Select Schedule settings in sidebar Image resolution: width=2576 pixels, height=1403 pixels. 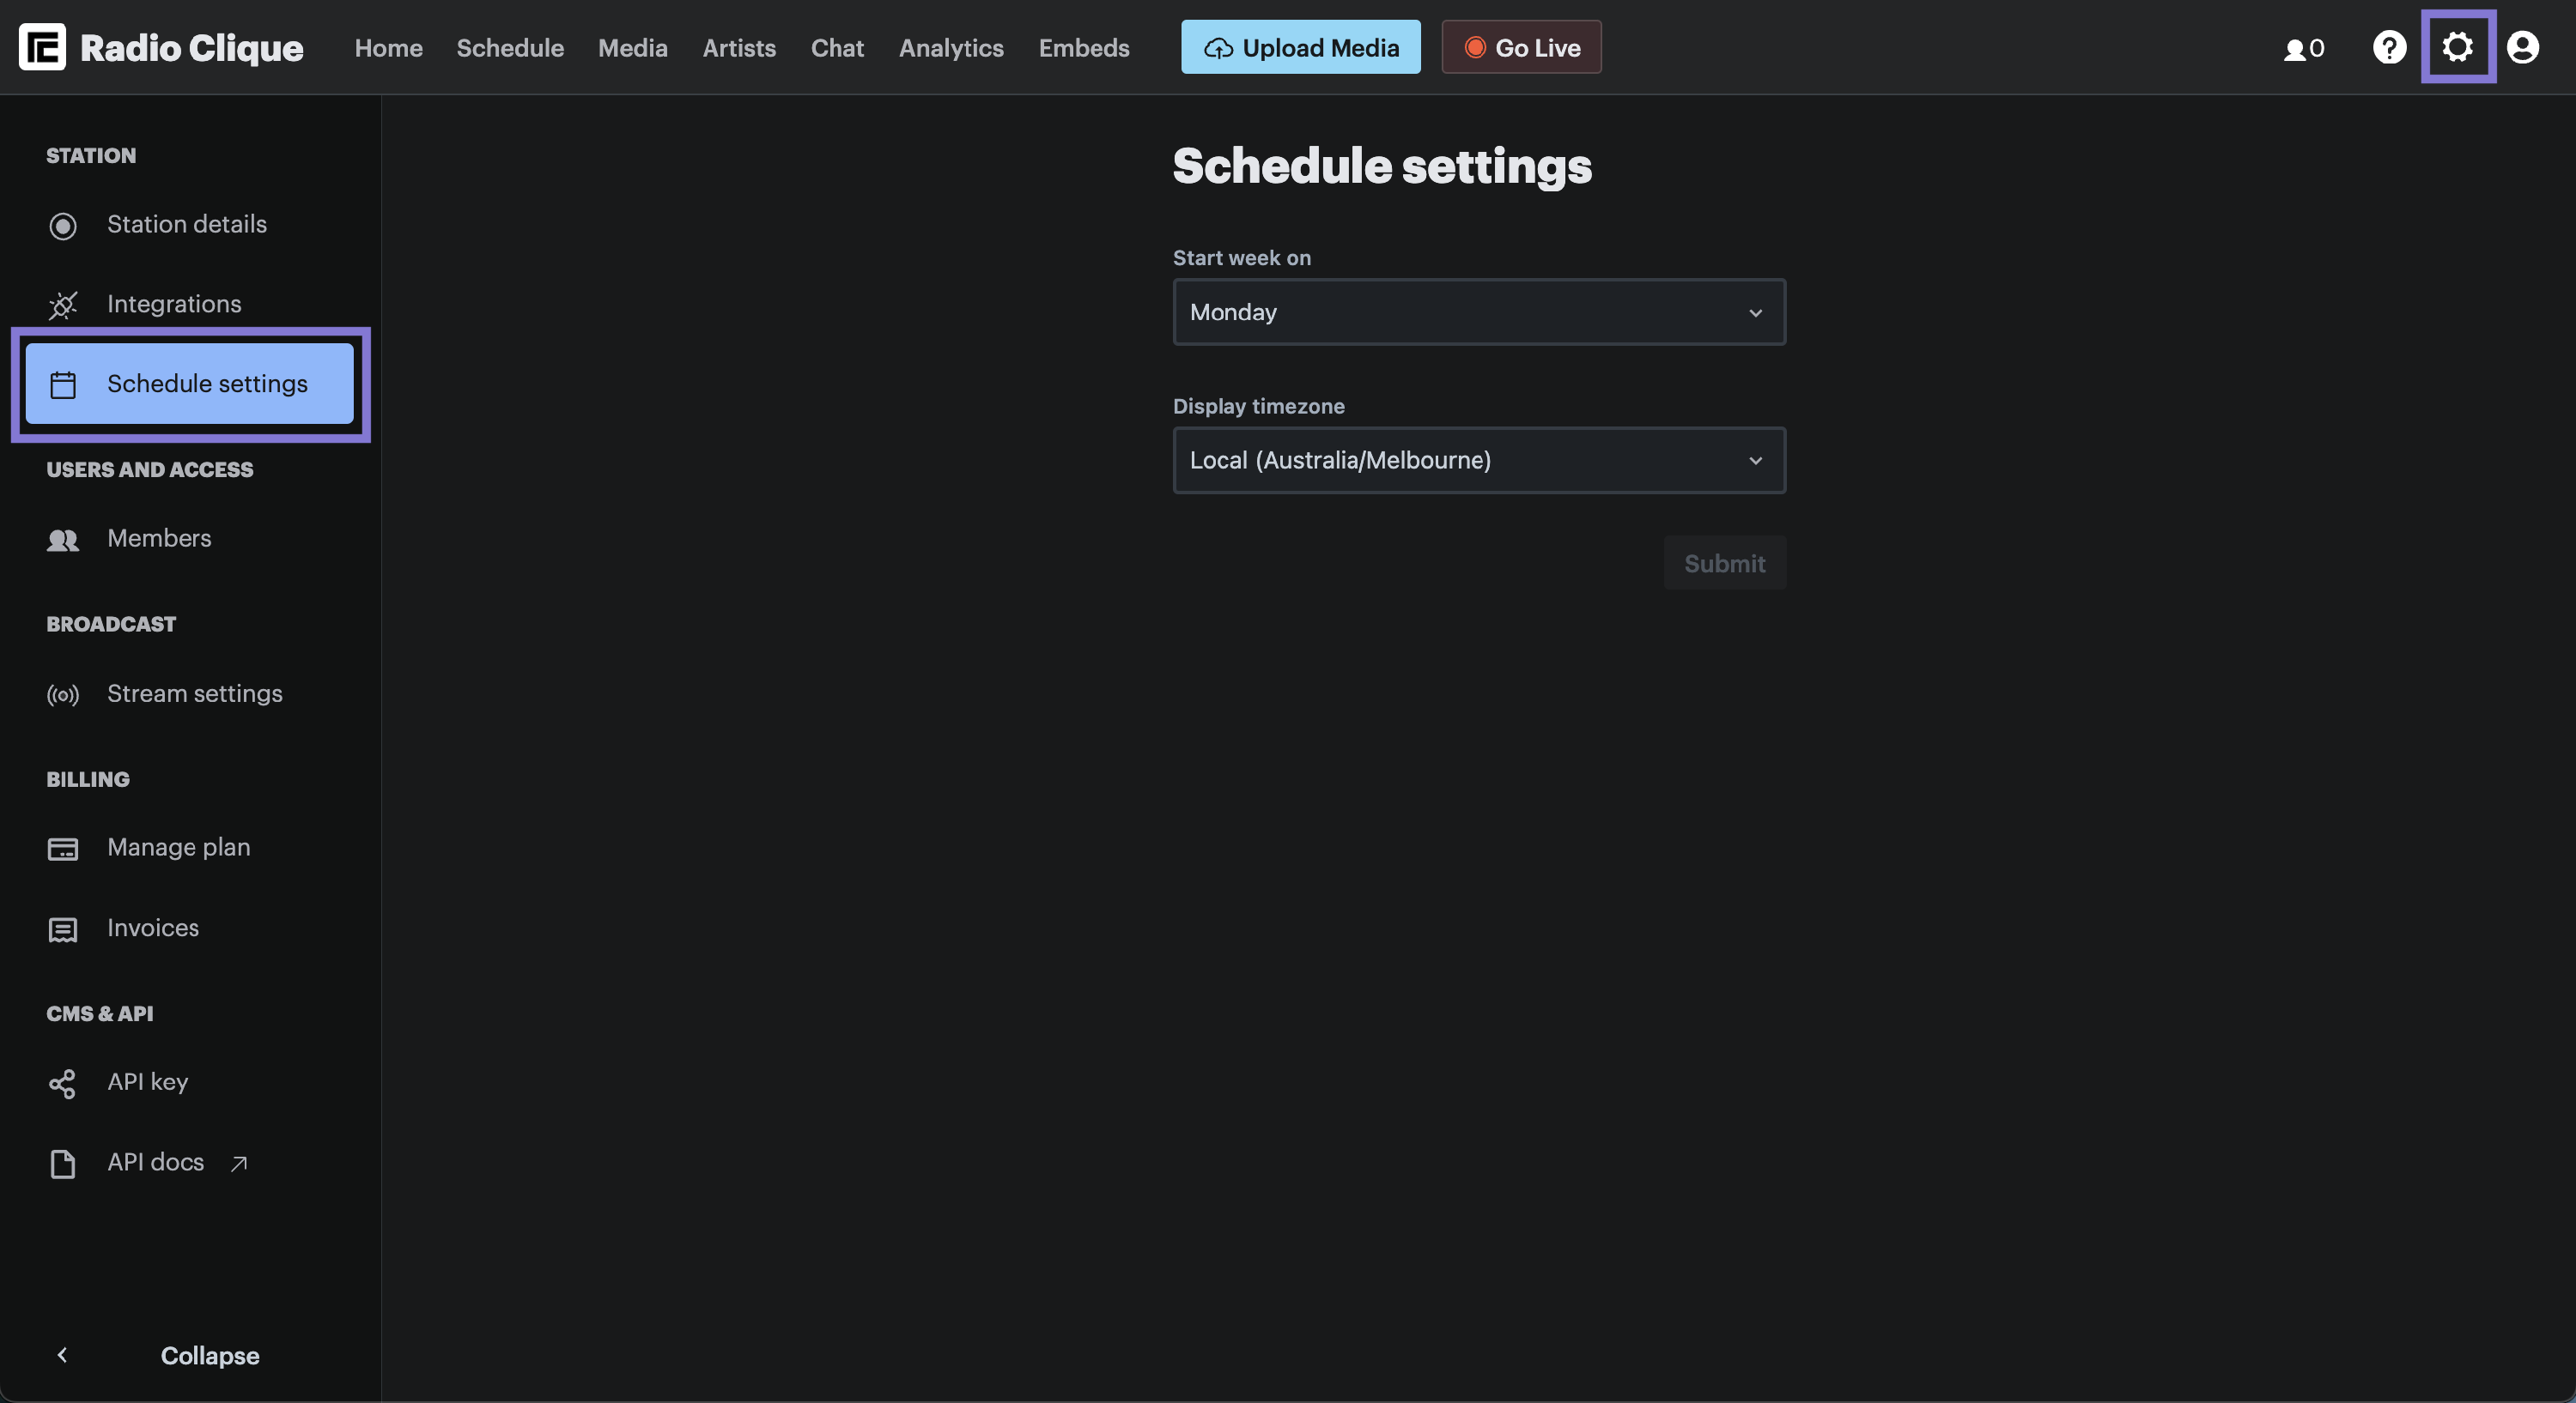(x=189, y=384)
